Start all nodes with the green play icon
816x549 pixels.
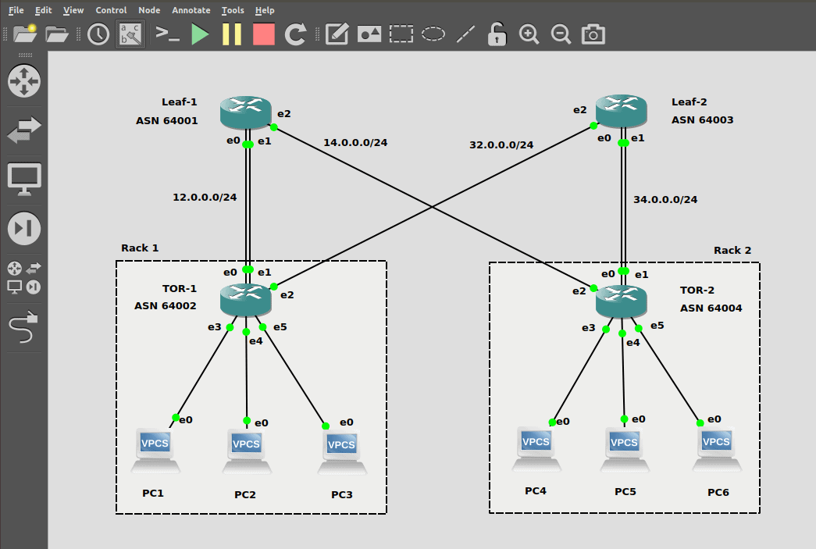(x=199, y=34)
